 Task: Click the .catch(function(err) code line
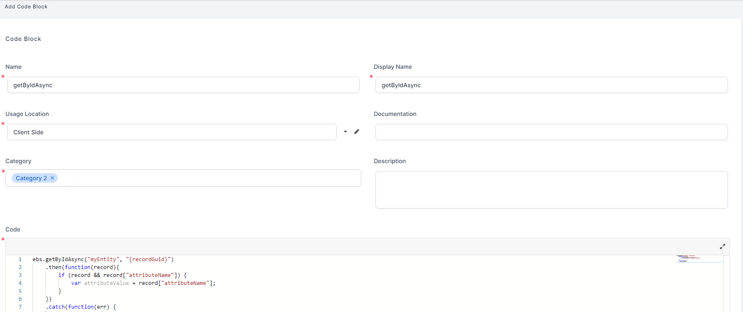[x=81, y=307]
